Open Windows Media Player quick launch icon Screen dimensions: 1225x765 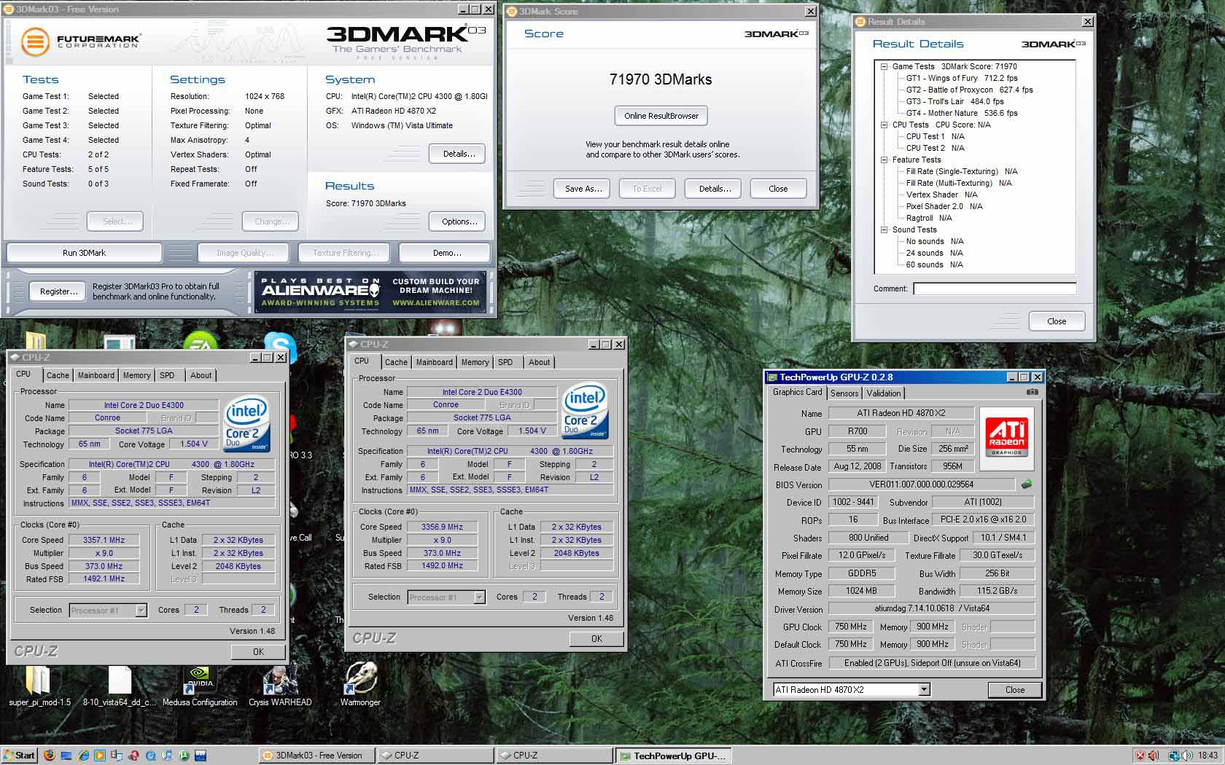tap(100, 756)
